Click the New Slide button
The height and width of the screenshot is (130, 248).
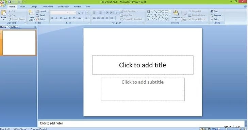[x=31, y=15]
